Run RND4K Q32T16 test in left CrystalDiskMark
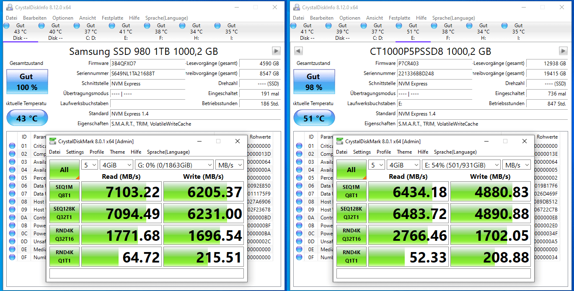574x291 pixels. tap(65, 235)
